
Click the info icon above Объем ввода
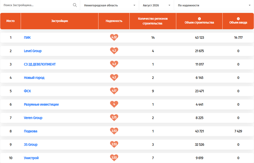click(238, 19)
